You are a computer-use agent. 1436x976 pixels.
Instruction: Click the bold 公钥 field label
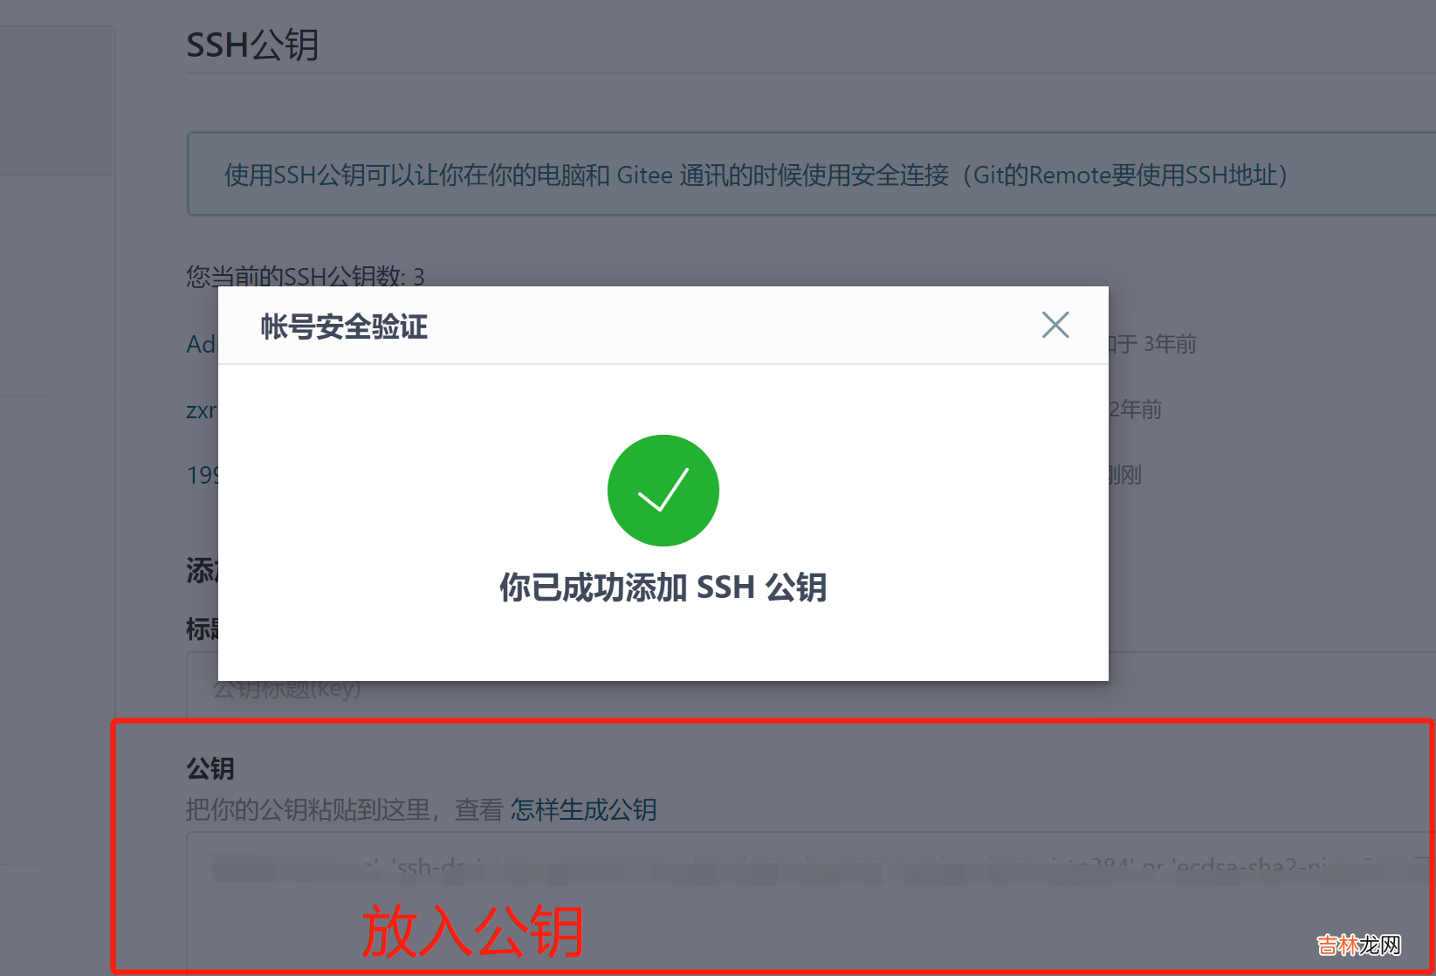click(210, 768)
